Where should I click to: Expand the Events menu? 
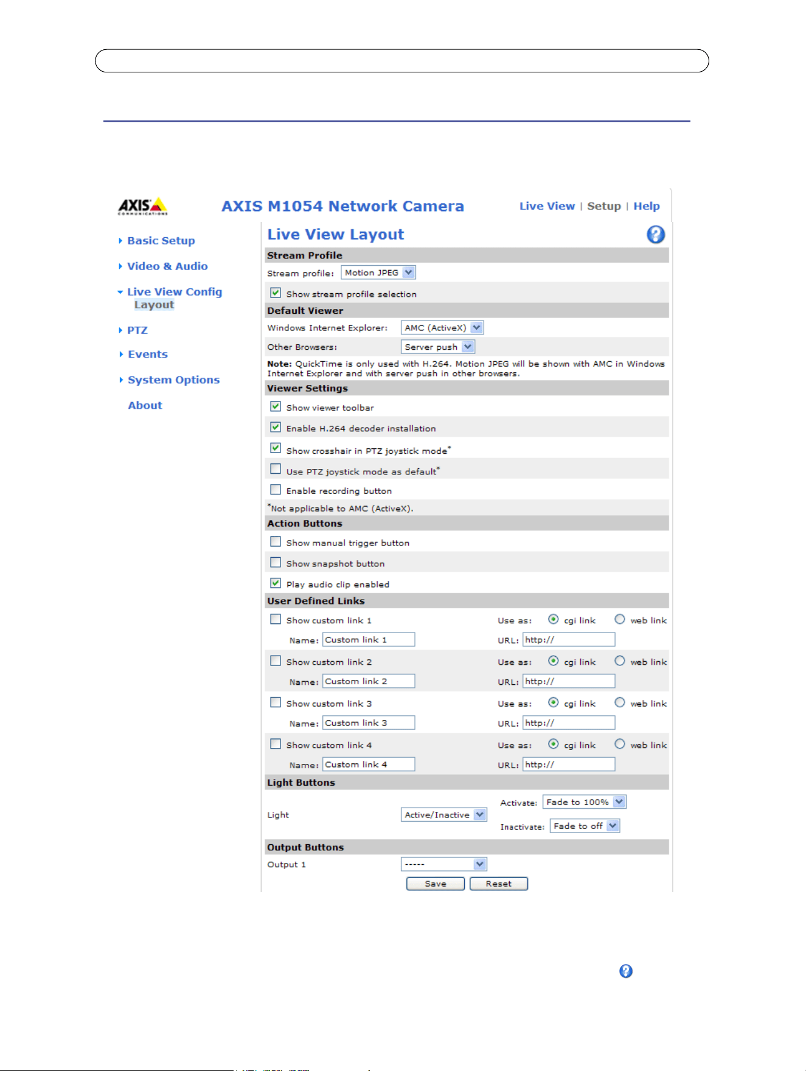[147, 355]
